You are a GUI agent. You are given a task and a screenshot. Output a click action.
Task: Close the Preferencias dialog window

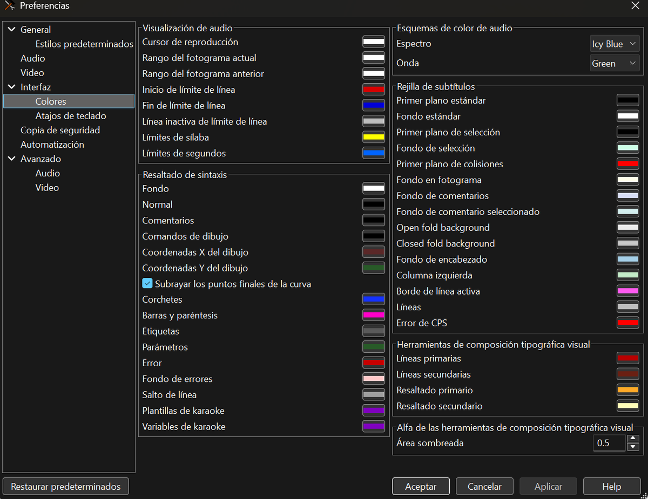click(635, 6)
